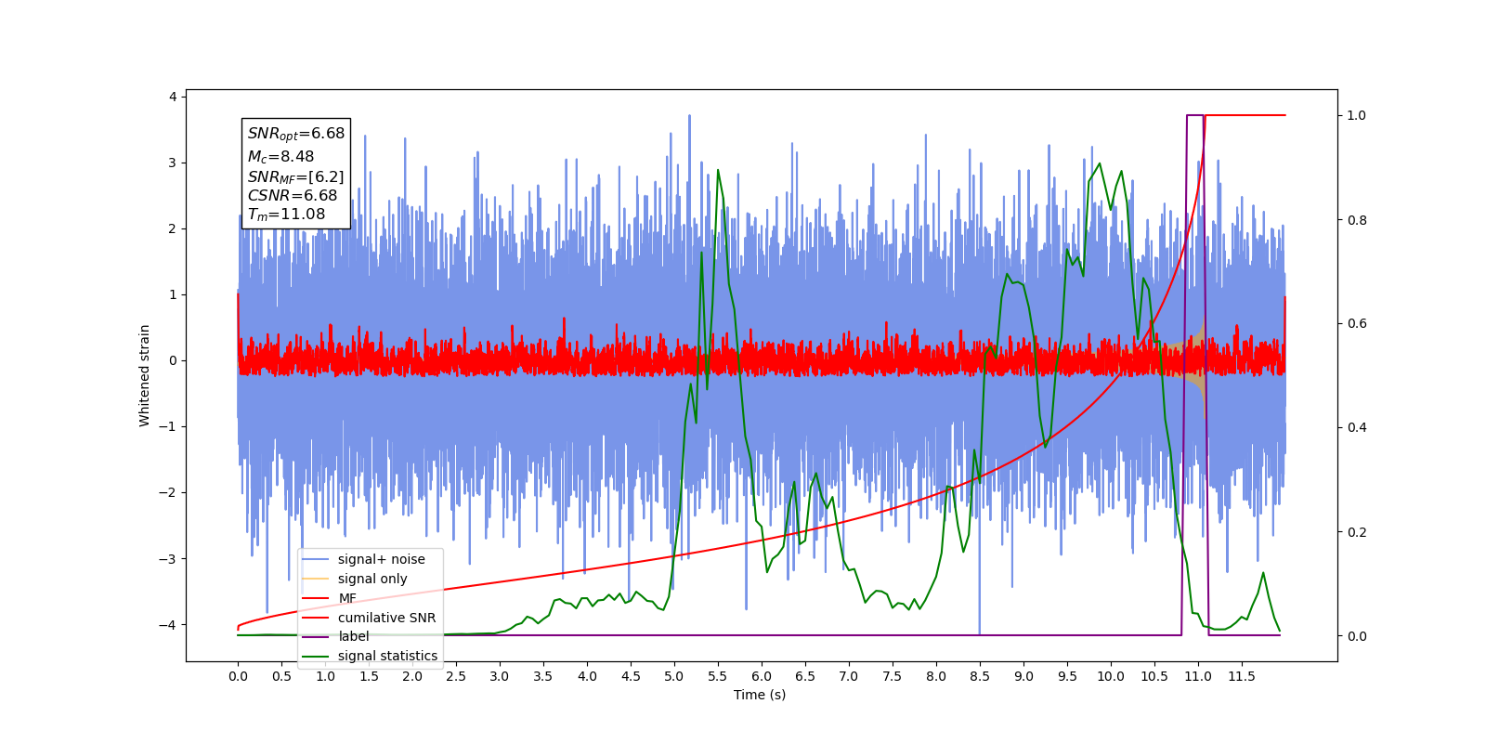This screenshot has height=743, width=1486.
Task: Click the 6.0 time-axis tick label
Action: 762,676
